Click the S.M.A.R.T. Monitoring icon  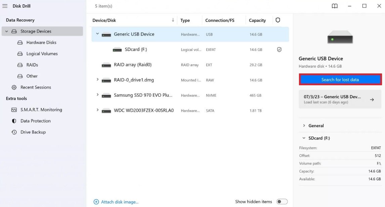[x=14, y=110]
